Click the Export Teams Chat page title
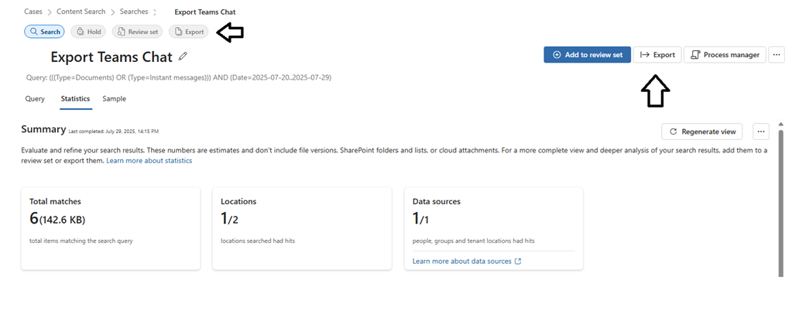 111,56
